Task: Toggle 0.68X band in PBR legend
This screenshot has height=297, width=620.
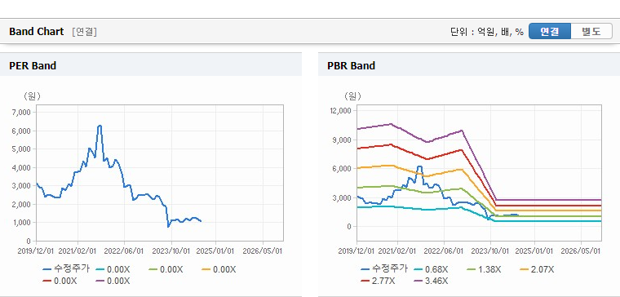Action: coord(431,269)
